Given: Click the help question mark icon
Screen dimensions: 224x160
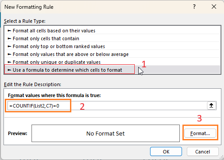Looking at the screenshot, I should pyautogui.click(x=194, y=7).
